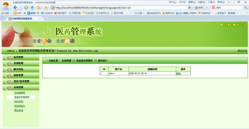
Task: Click the browser back arrow button
Action: 15,7
